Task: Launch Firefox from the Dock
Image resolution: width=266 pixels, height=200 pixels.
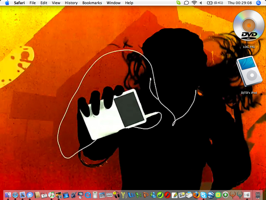Action: [196, 195]
